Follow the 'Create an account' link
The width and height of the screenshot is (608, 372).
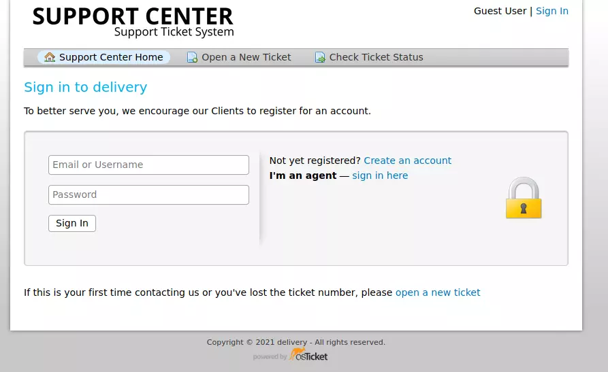[407, 160]
